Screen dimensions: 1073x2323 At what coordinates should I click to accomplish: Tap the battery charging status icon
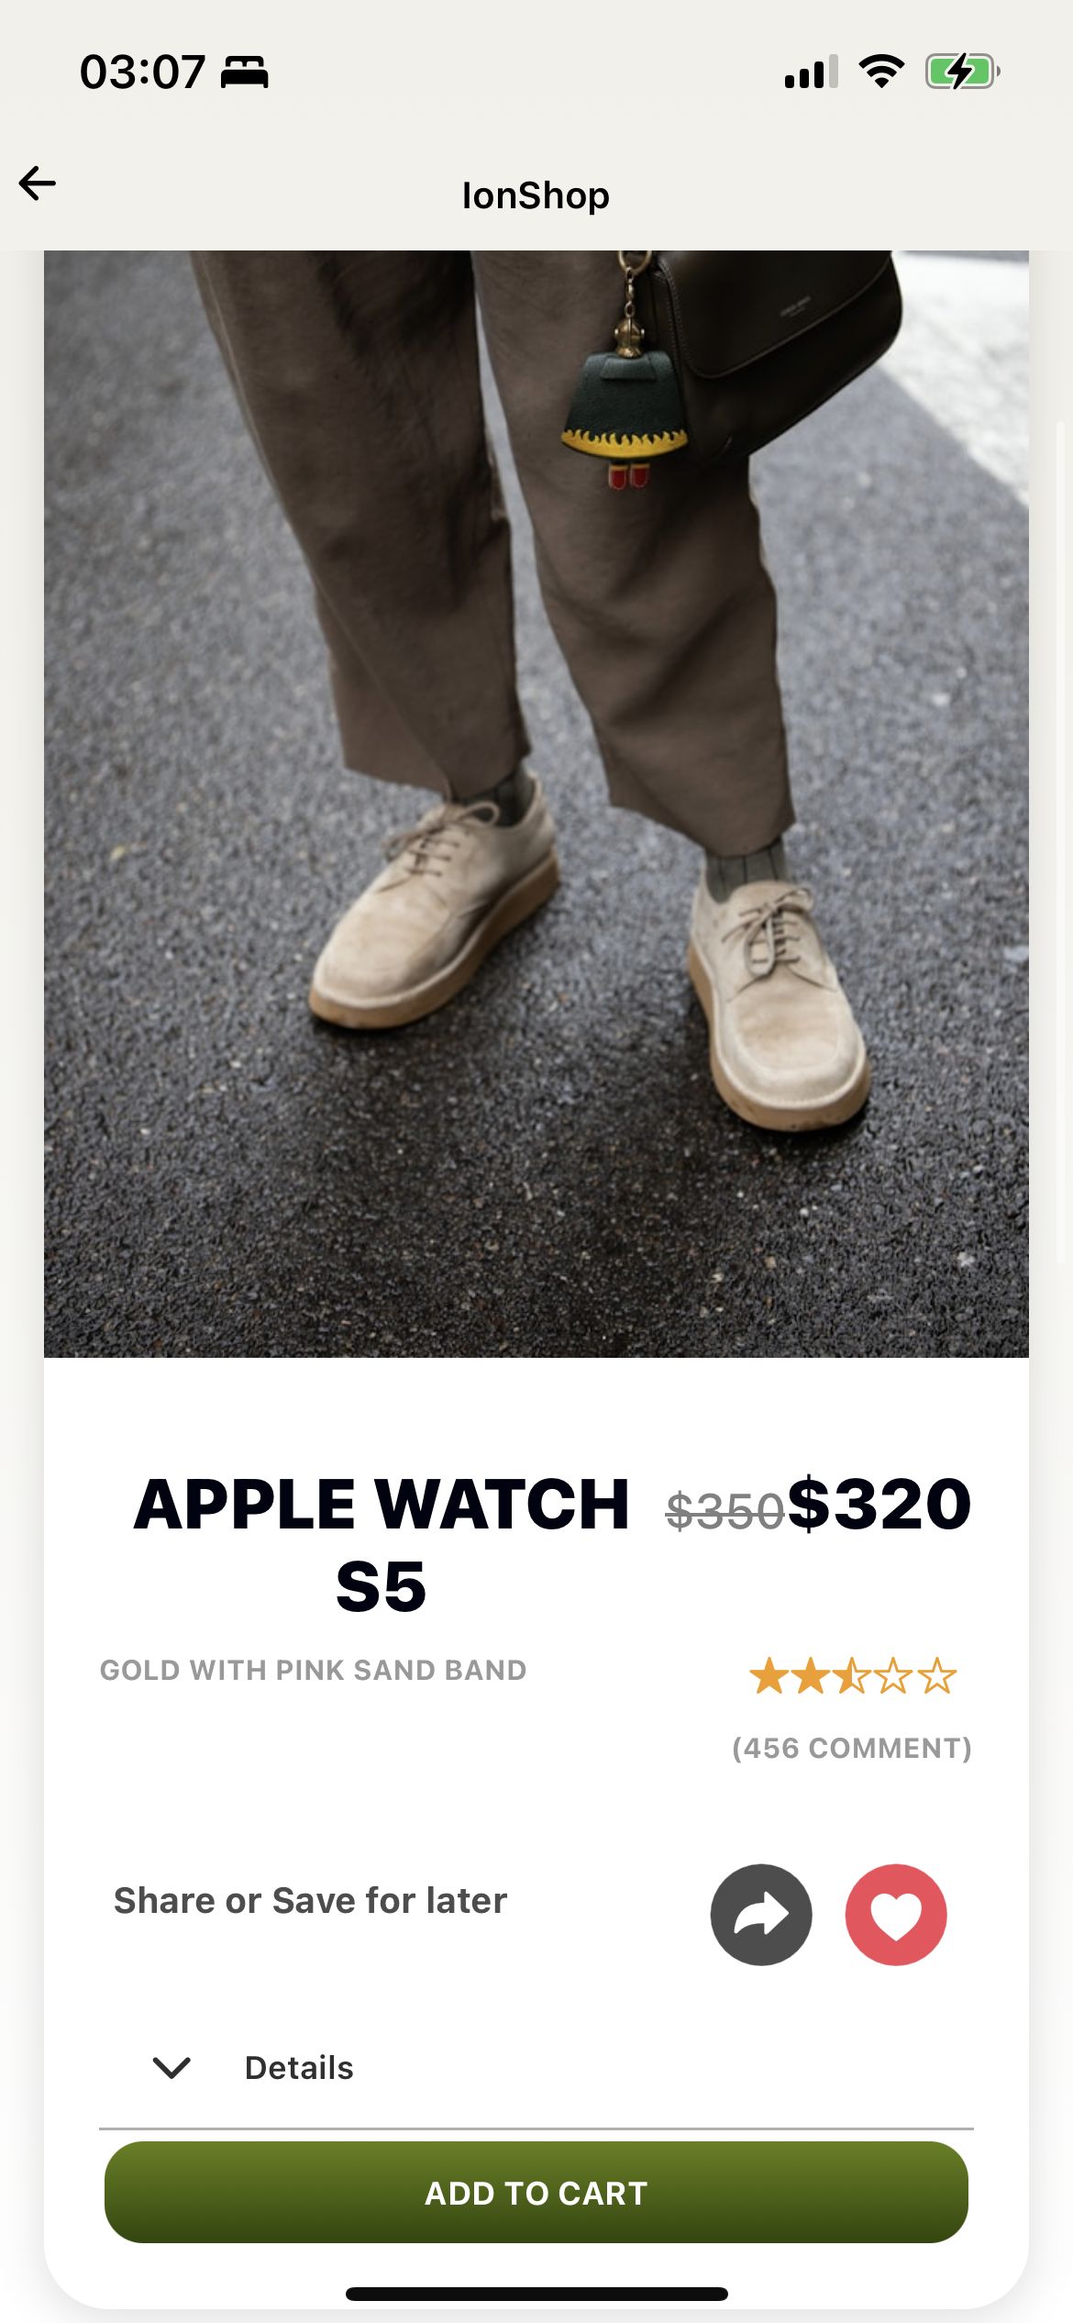click(962, 72)
